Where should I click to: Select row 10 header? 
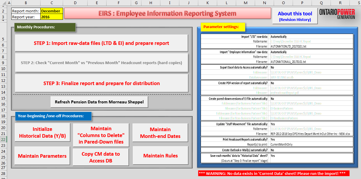pyautogui.click(x=3, y=69)
